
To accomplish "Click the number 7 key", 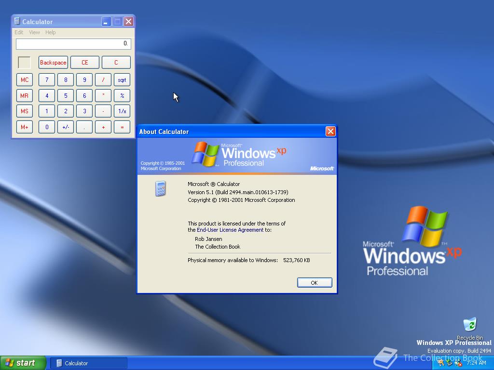I will click(x=47, y=80).
